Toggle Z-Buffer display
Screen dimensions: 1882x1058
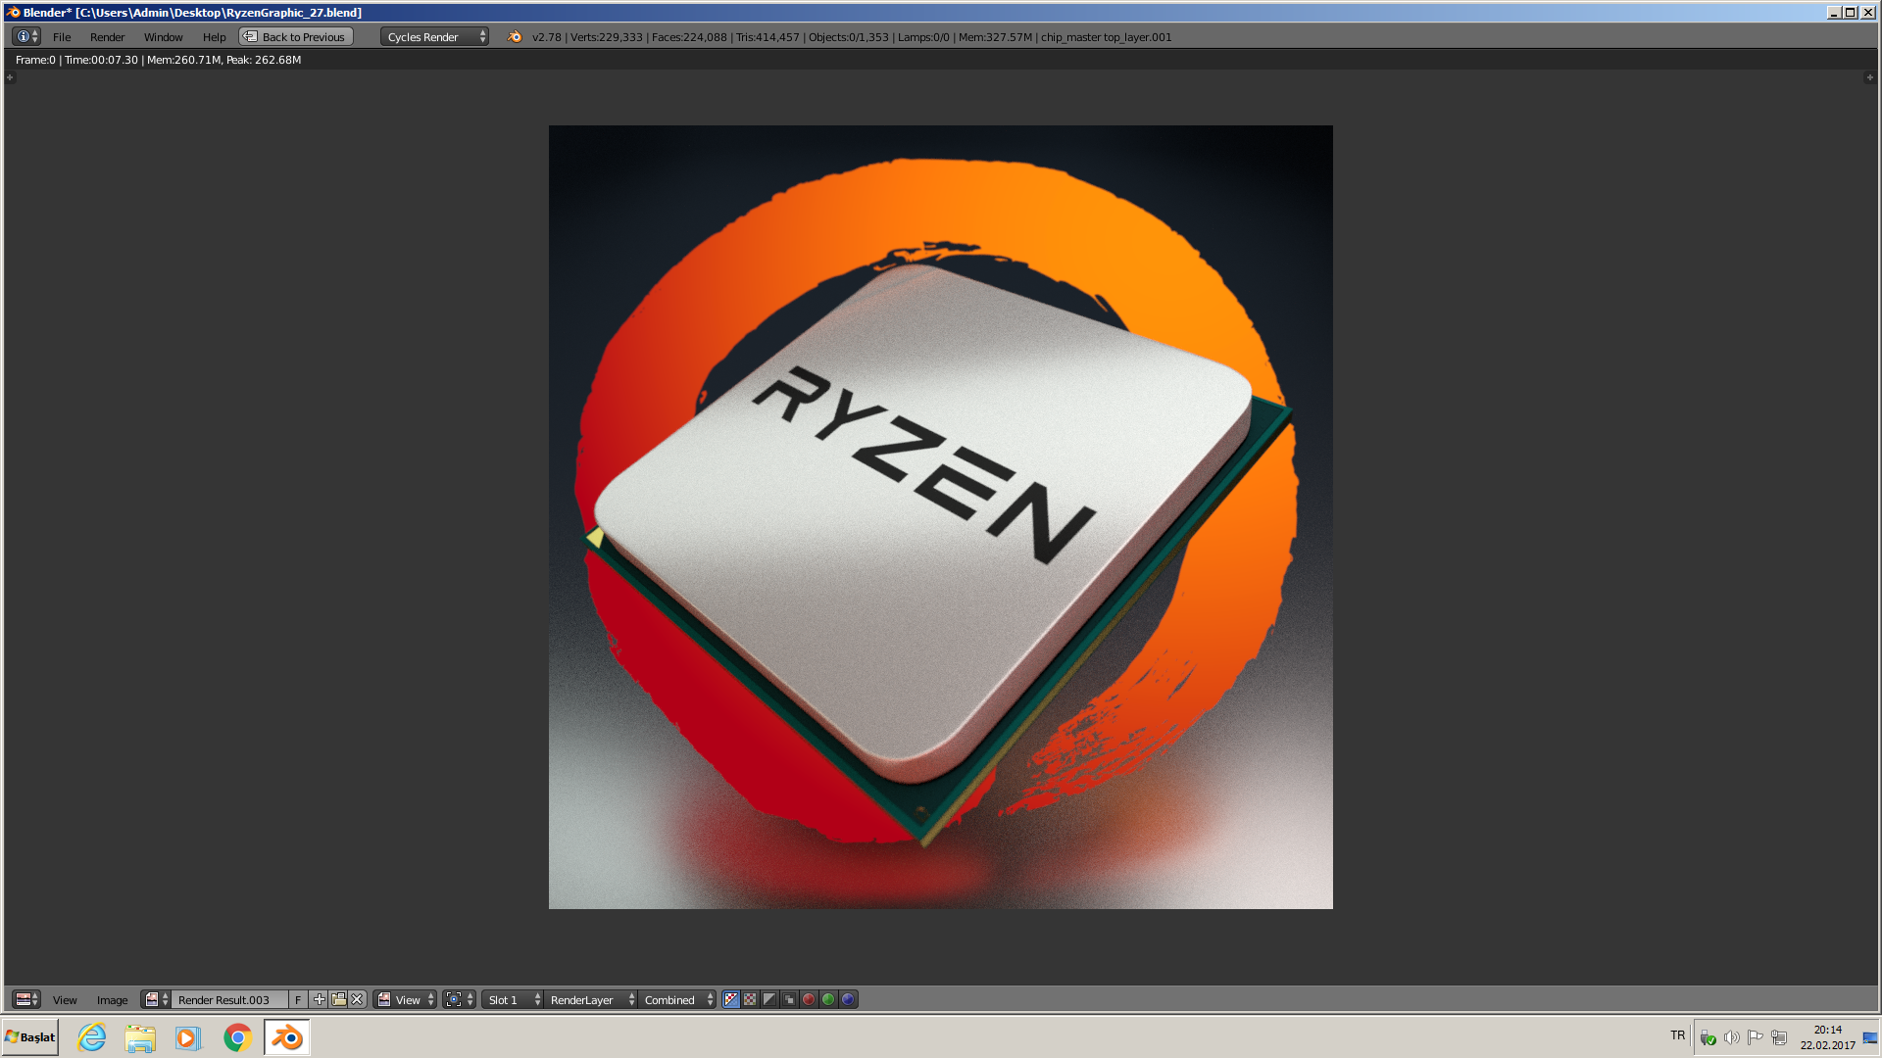click(790, 1000)
